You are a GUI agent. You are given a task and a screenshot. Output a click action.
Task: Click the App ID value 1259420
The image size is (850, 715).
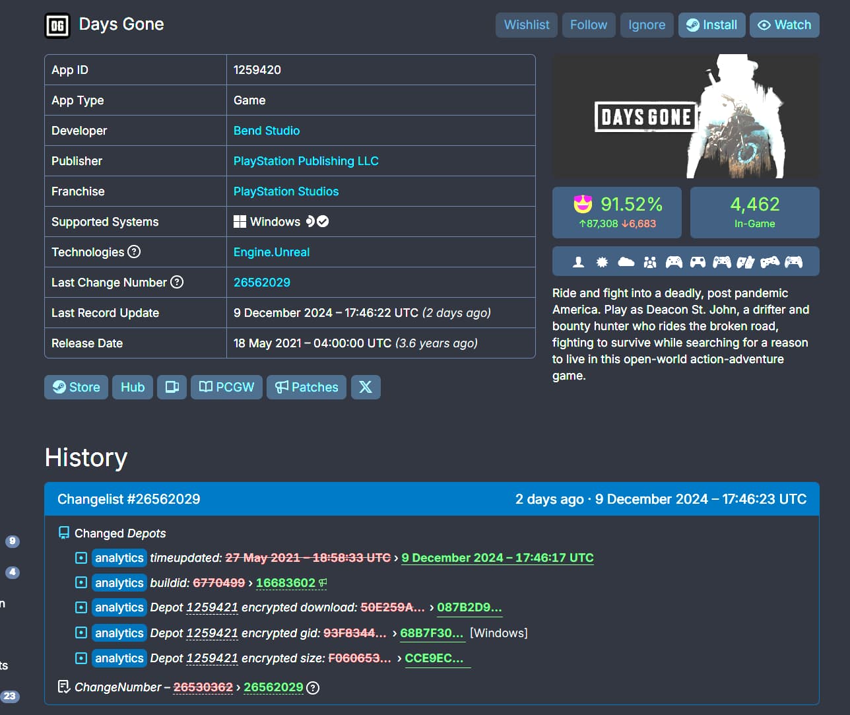257,70
